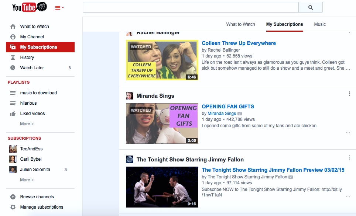Click the Watch Later clock icon
This screenshot has height=216, width=356.
[x=13, y=67]
